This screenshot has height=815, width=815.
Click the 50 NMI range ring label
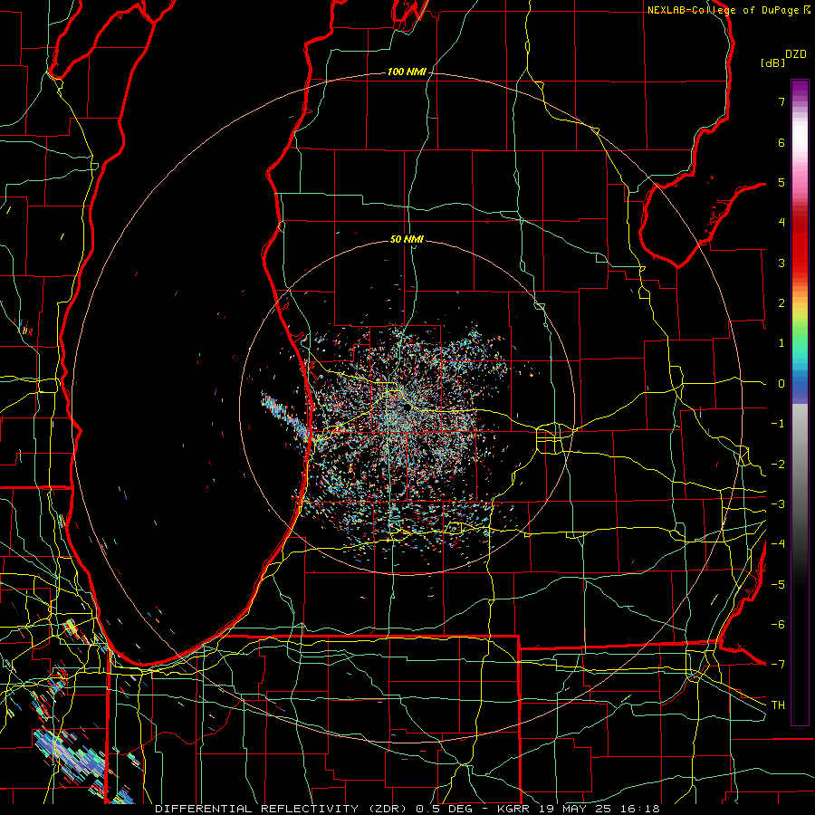(x=407, y=239)
